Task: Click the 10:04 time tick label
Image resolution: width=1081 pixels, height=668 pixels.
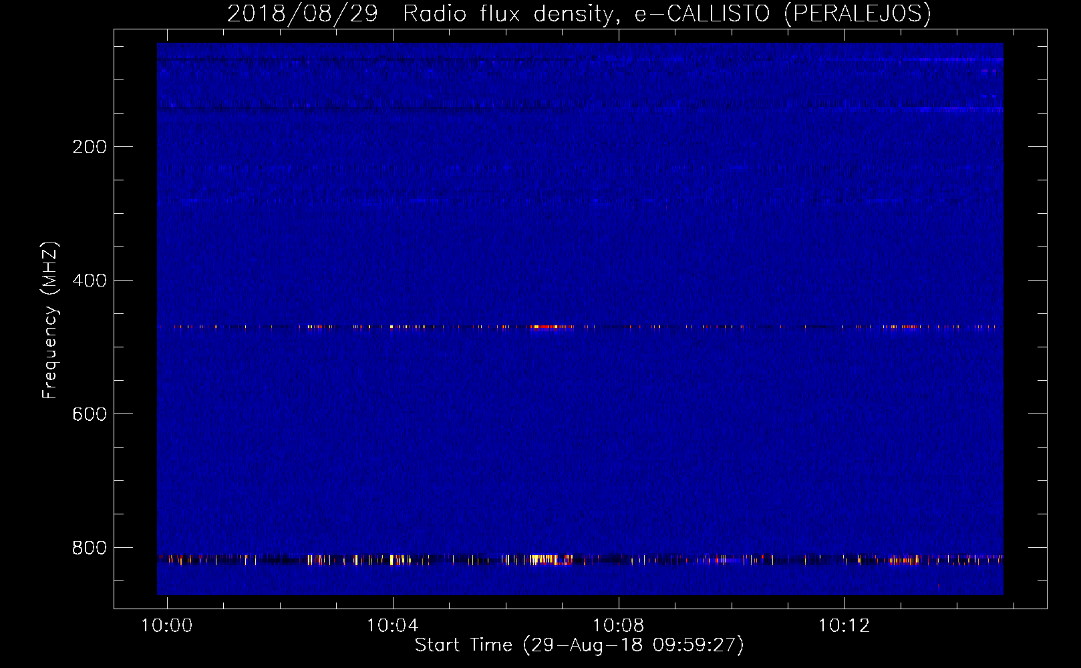Action: coord(392,625)
